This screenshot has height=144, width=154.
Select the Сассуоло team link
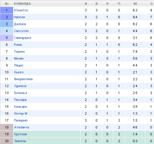[21, 31]
